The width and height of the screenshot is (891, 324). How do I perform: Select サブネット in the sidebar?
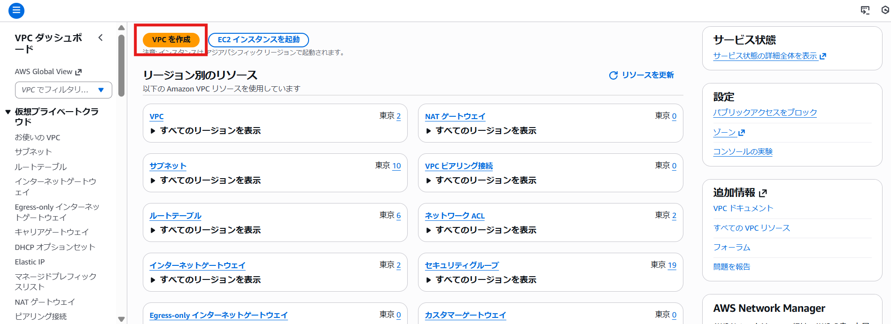33,152
